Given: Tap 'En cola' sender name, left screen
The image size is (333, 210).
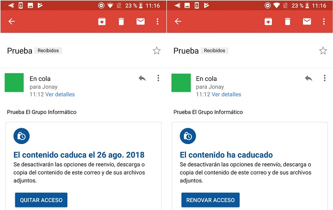Looking at the screenshot, I should coord(40,78).
